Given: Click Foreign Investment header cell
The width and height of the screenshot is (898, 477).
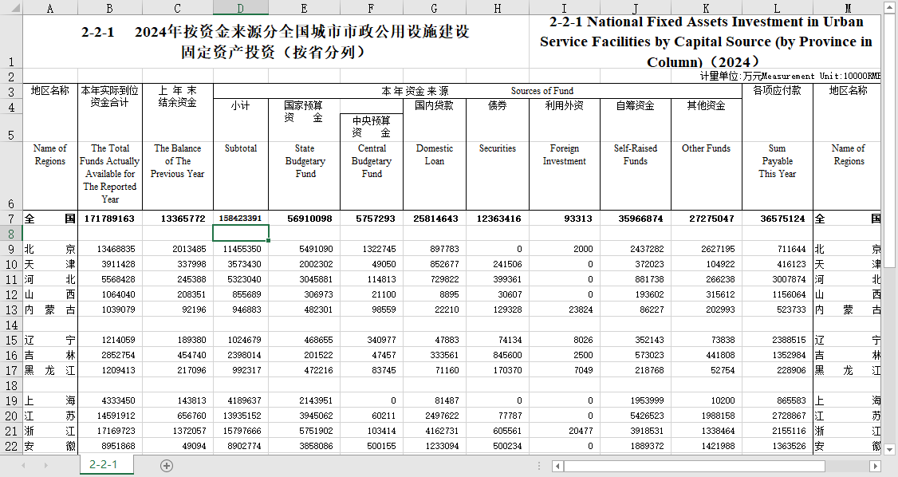Looking at the screenshot, I should (x=564, y=175).
